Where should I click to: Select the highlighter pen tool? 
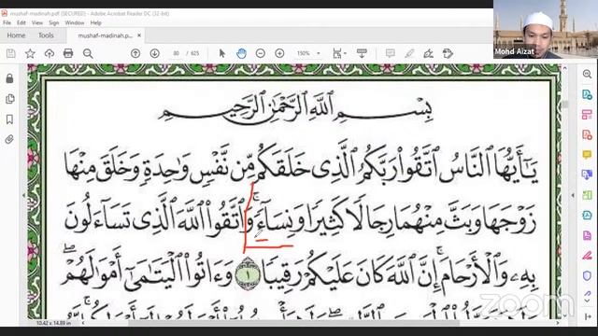(409, 53)
